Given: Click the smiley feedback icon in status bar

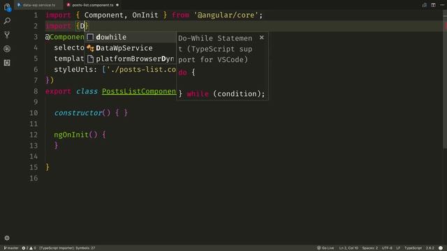Looking at the screenshot, I should pyautogui.click(x=441, y=248).
